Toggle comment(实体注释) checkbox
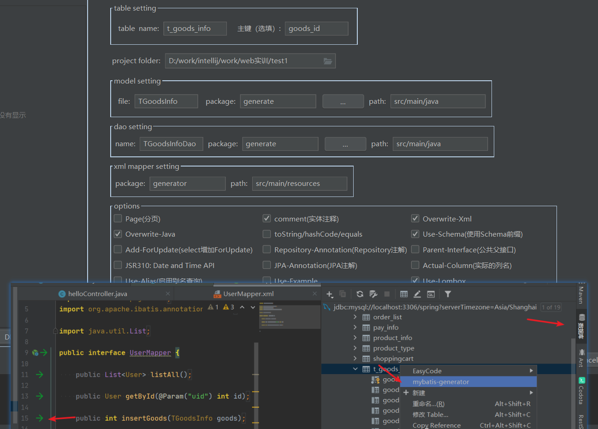 [266, 218]
